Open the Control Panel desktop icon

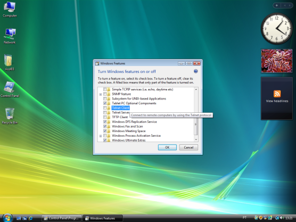[x=10, y=89]
